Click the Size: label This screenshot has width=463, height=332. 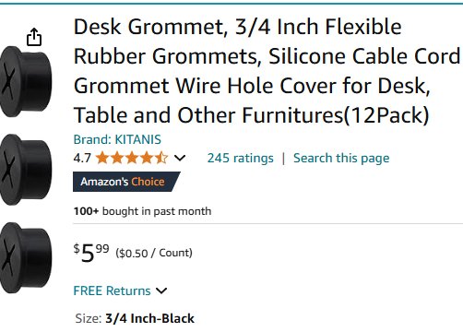click(x=89, y=318)
